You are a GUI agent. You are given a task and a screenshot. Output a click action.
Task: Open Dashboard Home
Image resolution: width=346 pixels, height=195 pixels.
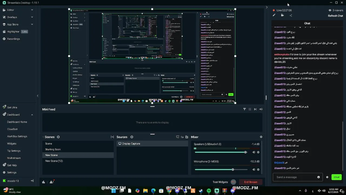[x=17, y=122]
